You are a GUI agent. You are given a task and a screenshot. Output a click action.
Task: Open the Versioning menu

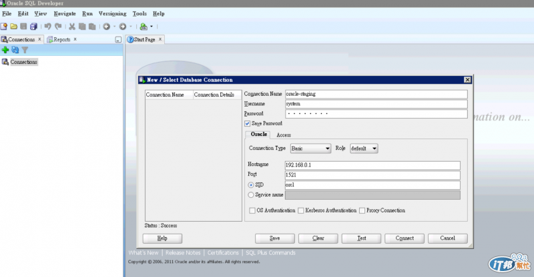[x=112, y=13]
